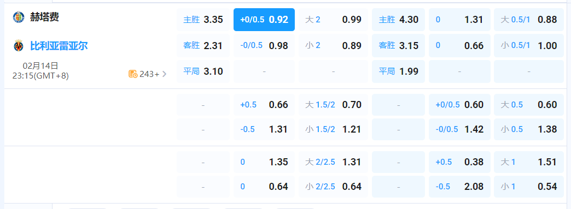Screen dimensions: 571x209
Task: Pick 大 2 at odds 0.99
Action: click(334, 20)
